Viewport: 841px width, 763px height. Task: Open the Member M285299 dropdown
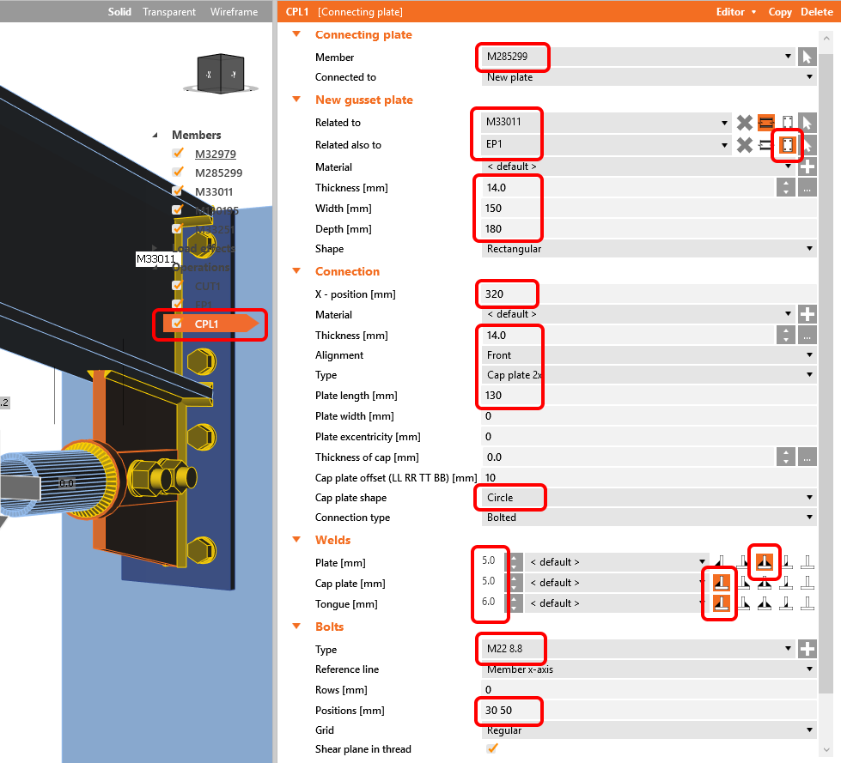[x=788, y=57]
